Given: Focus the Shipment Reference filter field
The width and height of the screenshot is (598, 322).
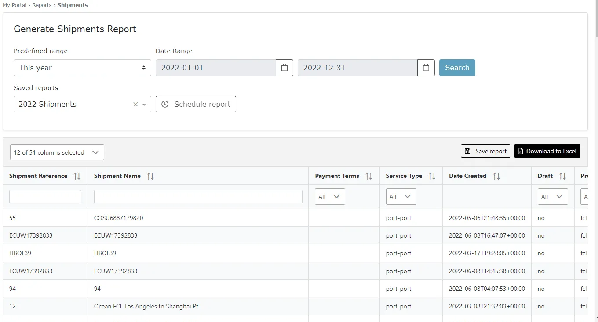Looking at the screenshot, I should (45, 196).
